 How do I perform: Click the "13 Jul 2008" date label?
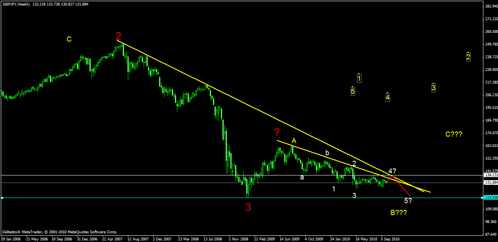(x=213, y=239)
